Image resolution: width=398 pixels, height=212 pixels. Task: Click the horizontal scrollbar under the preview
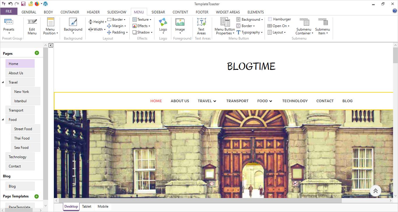pyautogui.click(x=198, y=200)
